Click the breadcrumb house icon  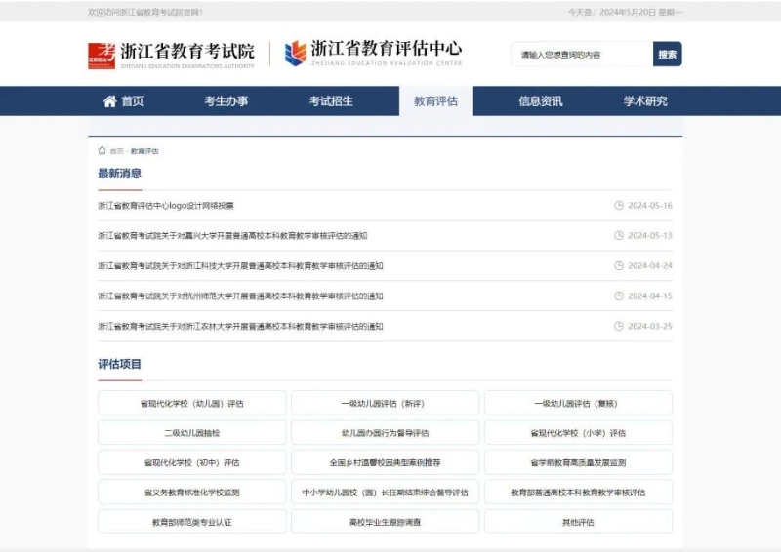(103, 151)
